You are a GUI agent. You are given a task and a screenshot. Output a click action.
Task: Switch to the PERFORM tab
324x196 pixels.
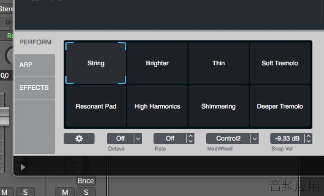click(x=35, y=42)
